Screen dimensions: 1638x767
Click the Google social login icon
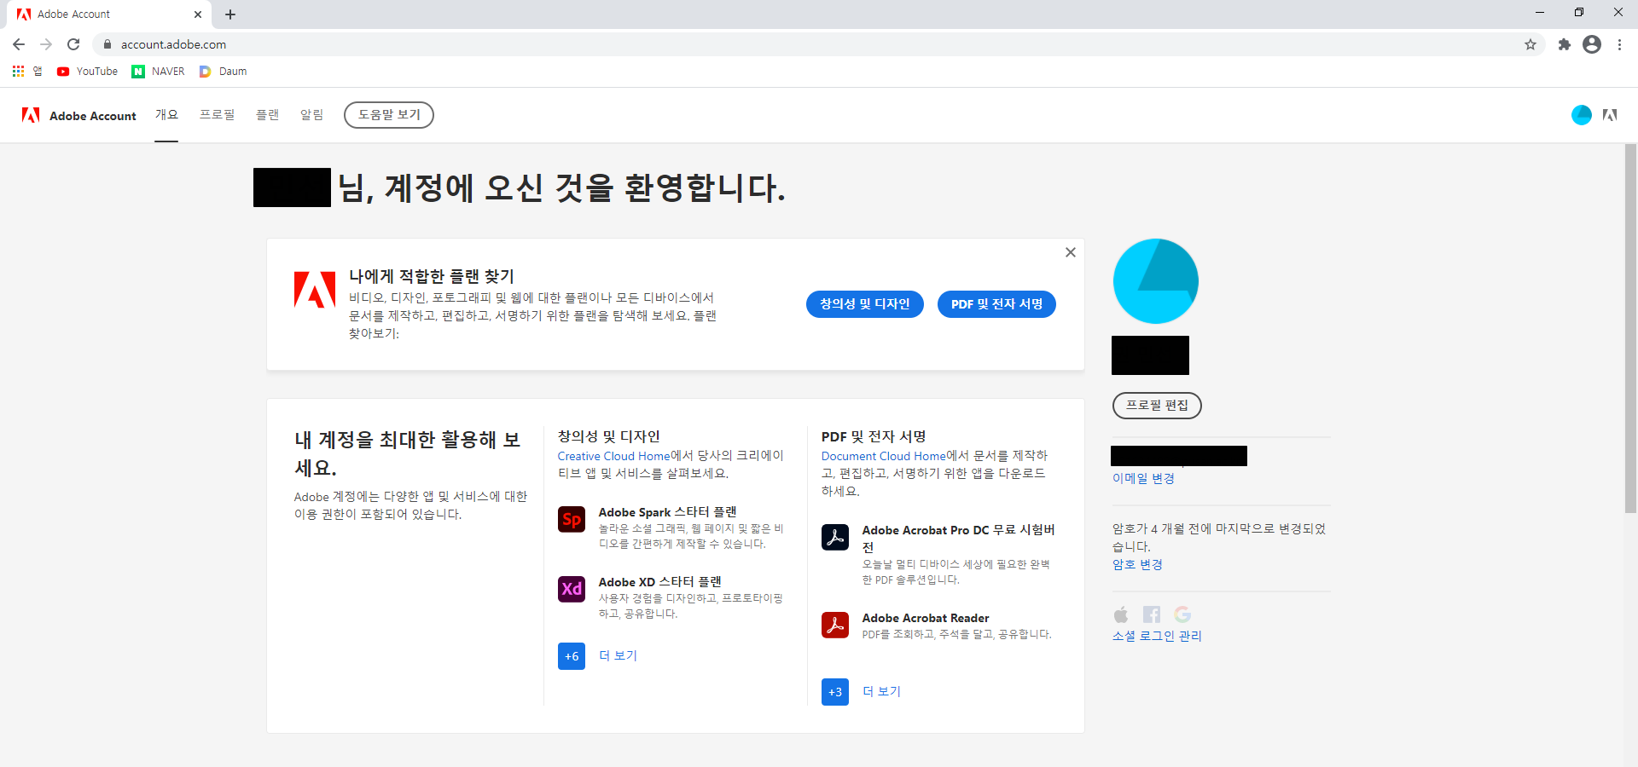click(x=1182, y=614)
